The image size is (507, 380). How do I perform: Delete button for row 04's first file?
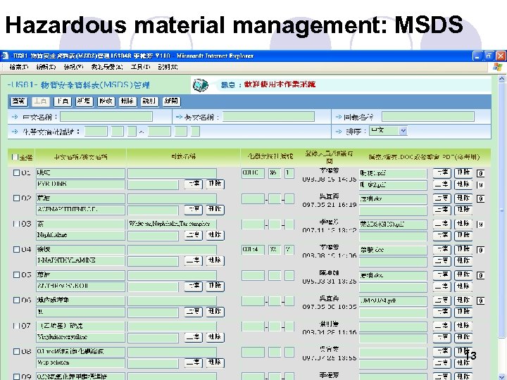point(463,249)
